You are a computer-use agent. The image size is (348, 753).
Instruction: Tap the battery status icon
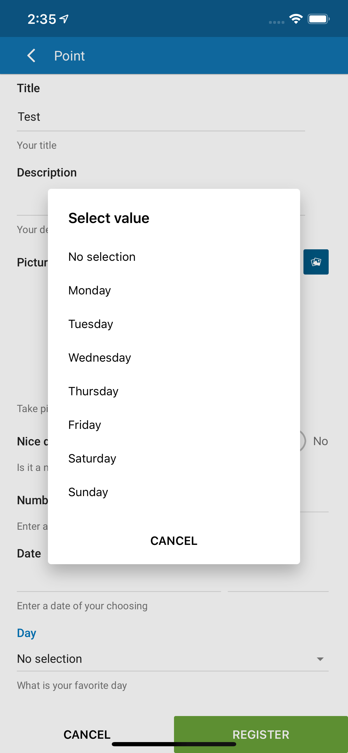pyautogui.click(x=319, y=19)
